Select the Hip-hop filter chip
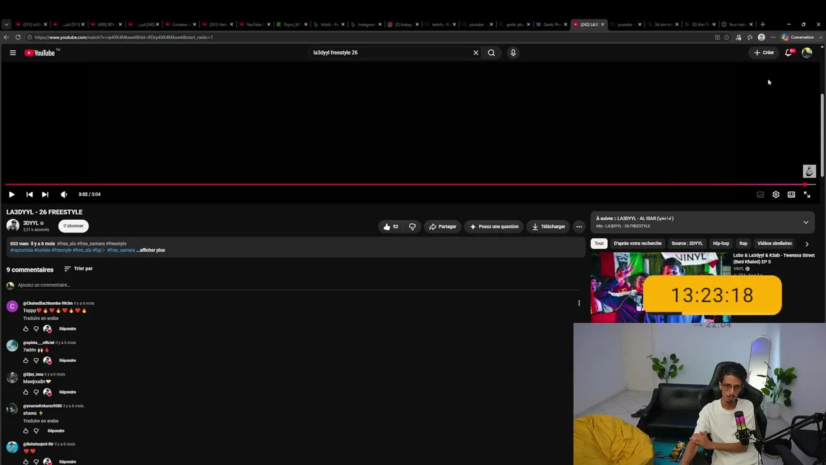This screenshot has height=465, width=826. pyautogui.click(x=721, y=243)
